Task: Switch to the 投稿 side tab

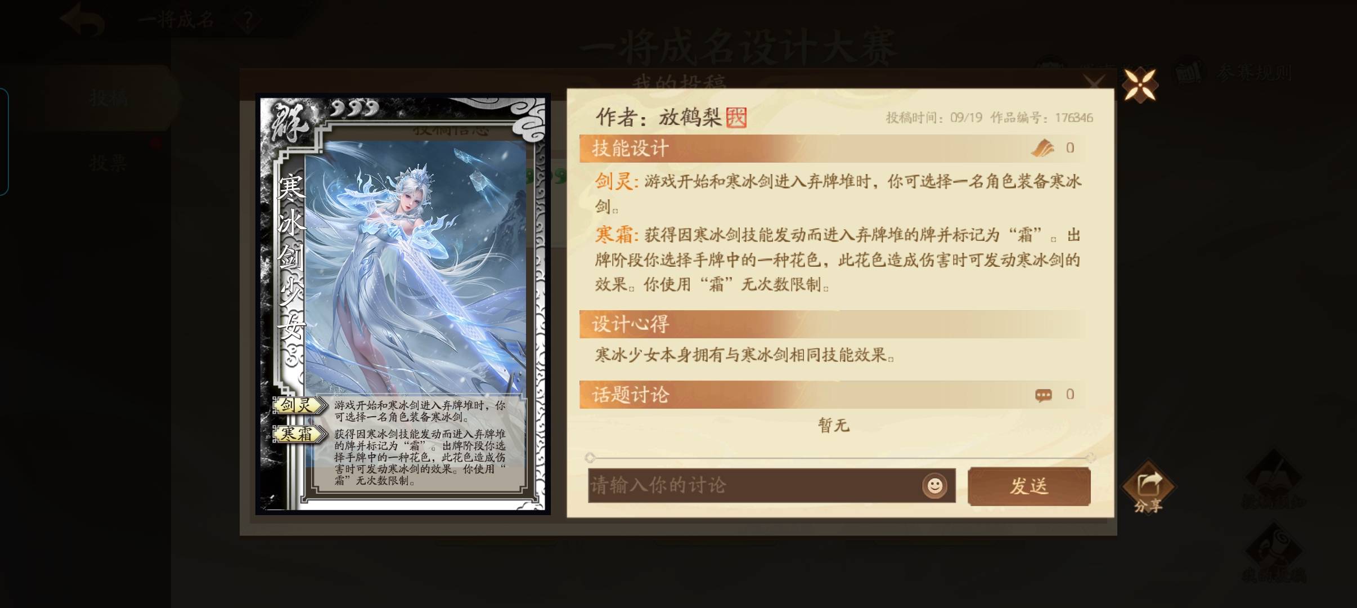Action: coord(108,98)
